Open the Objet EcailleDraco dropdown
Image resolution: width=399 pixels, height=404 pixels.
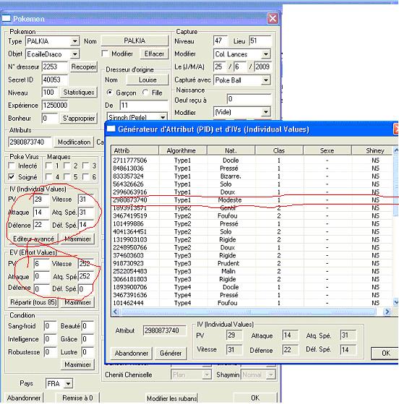click(x=74, y=54)
